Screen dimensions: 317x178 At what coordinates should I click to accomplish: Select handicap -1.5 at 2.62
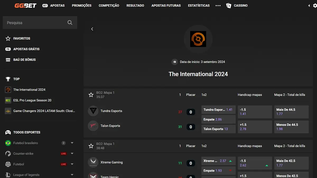tap(255, 163)
